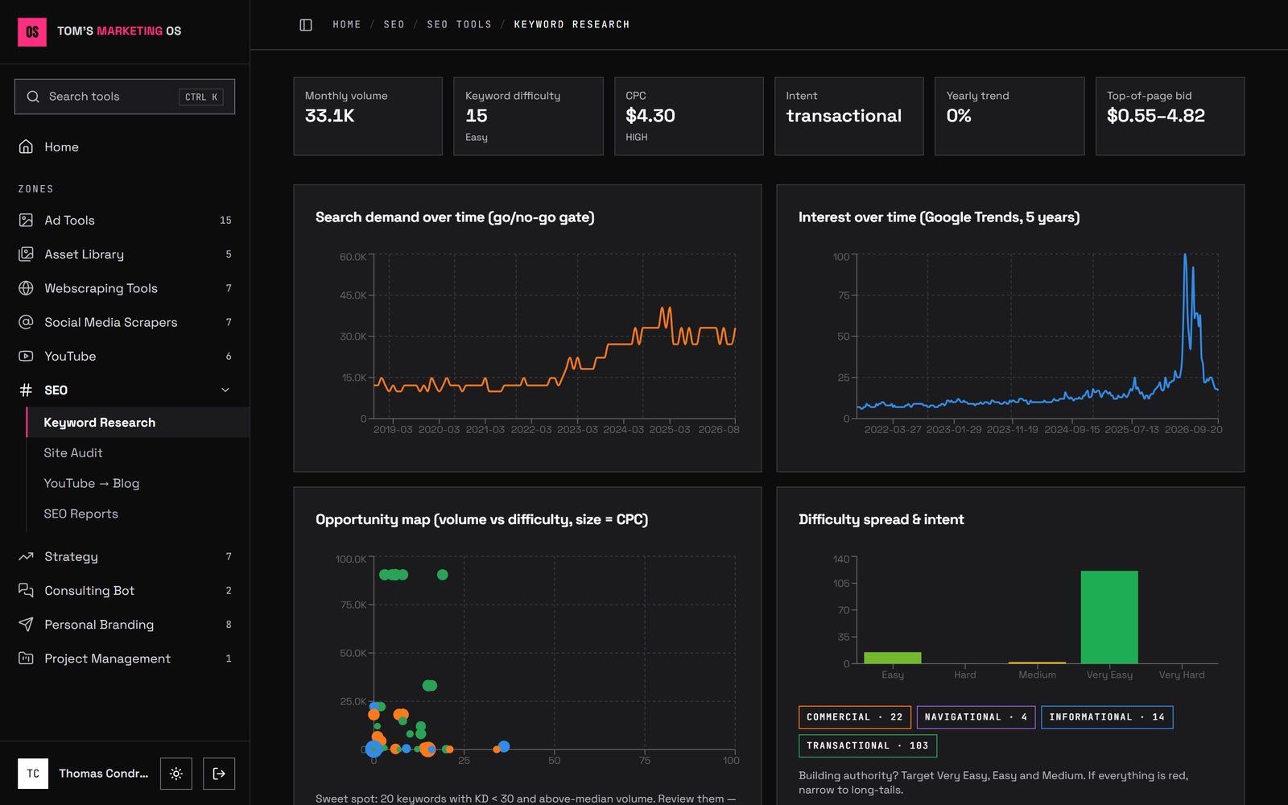Open SEO Reports tool
The height and width of the screenshot is (805, 1288).
(x=138, y=514)
